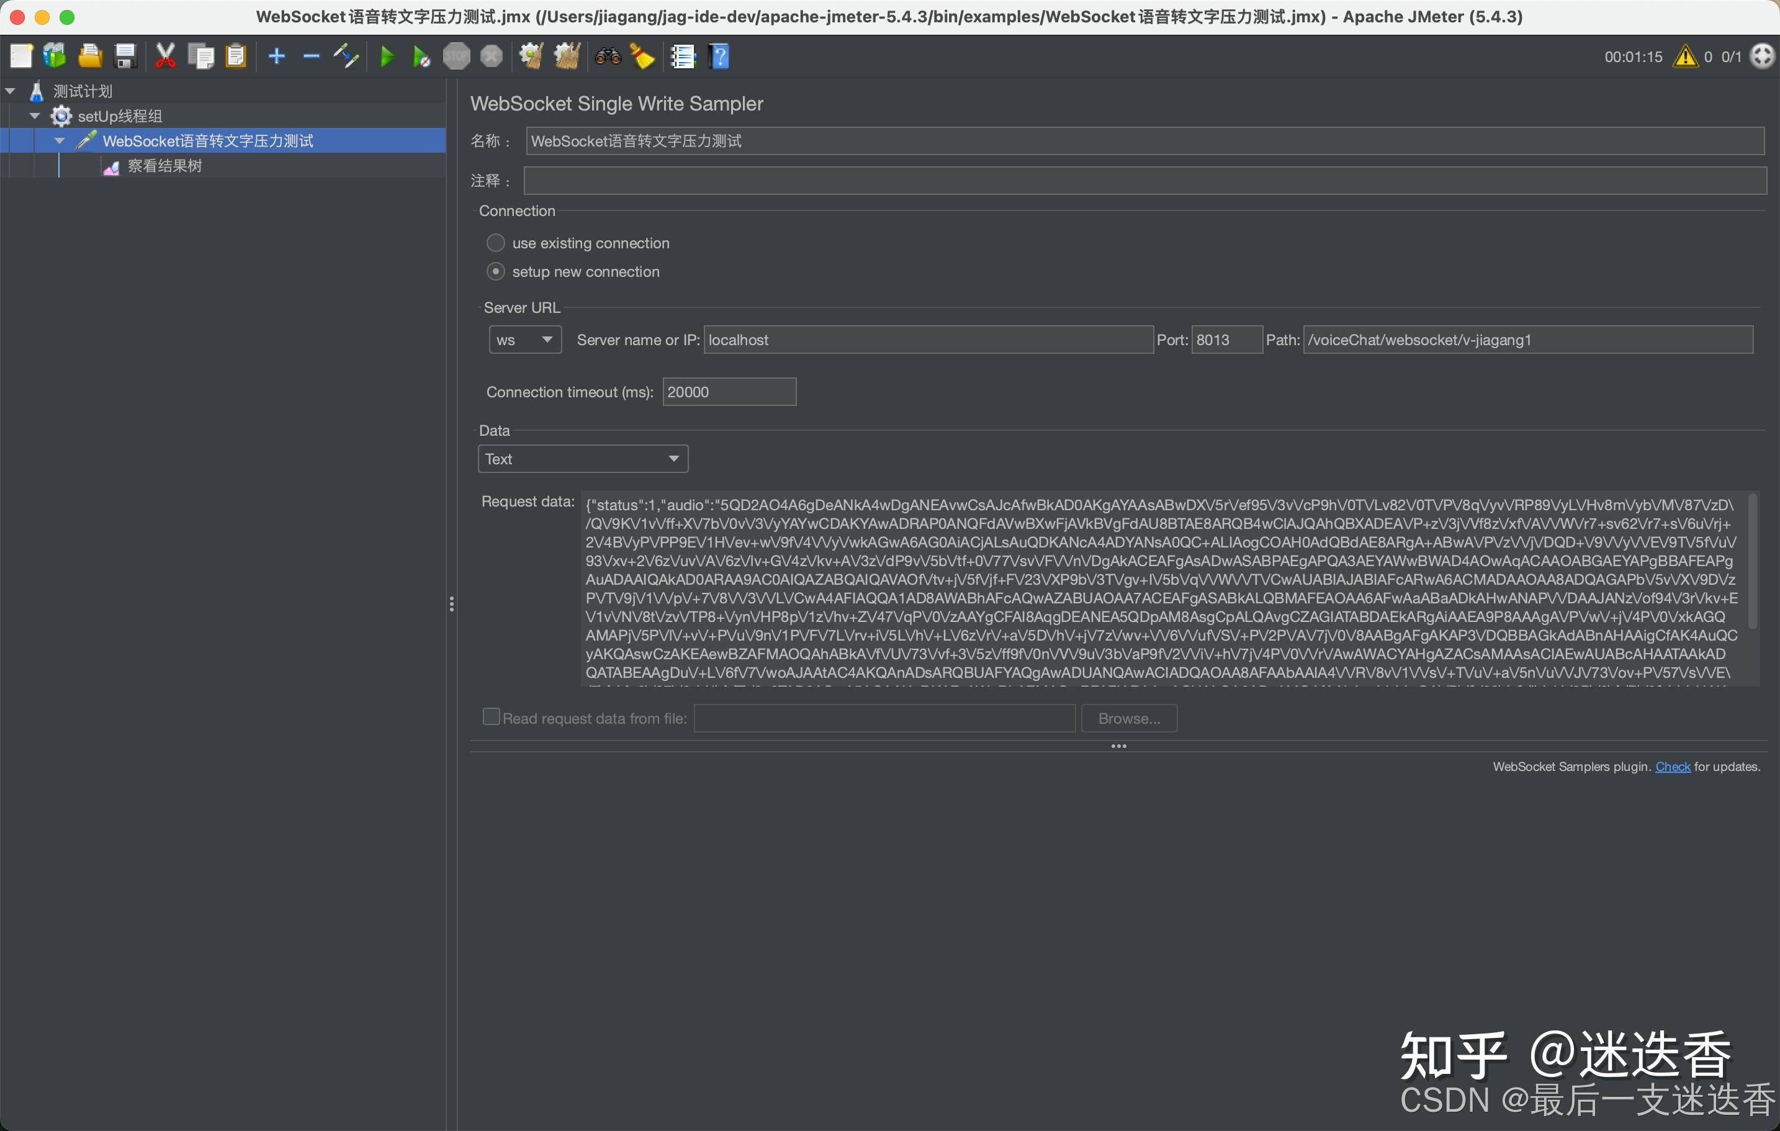1780x1131 pixels.
Task: Click the warning triangle log icon
Action: tap(1686, 56)
